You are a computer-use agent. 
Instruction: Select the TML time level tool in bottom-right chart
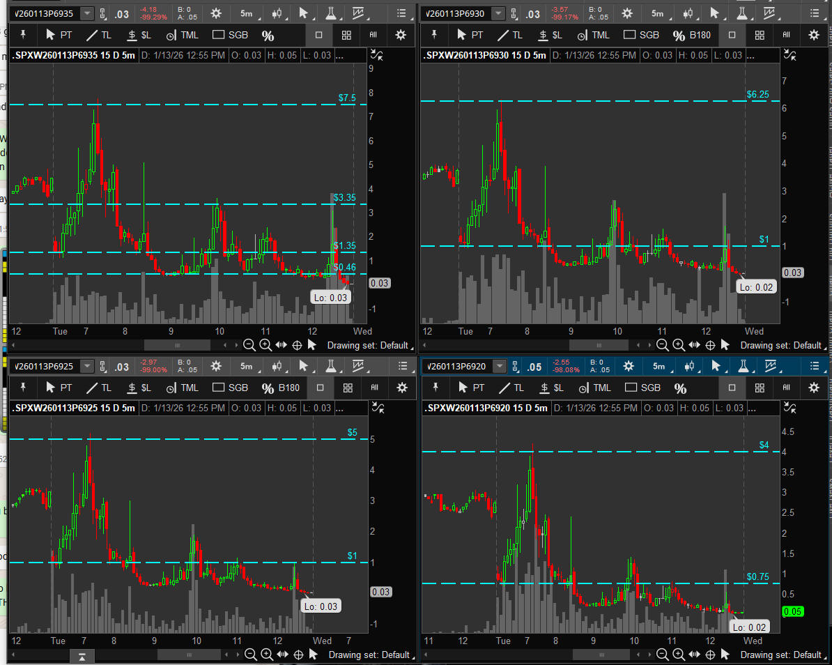[x=594, y=388]
